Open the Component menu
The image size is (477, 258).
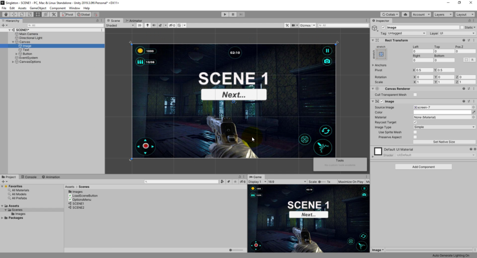click(57, 8)
